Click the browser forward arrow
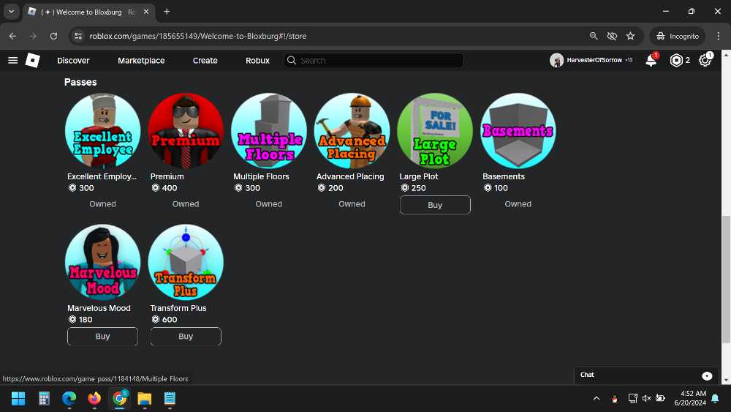 tap(33, 36)
